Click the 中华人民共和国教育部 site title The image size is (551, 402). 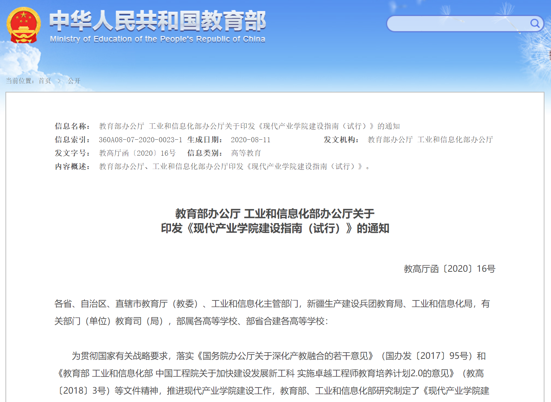click(x=158, y=21)
